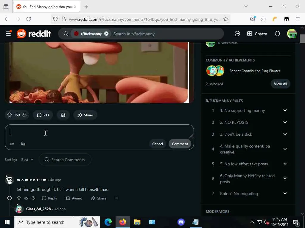305x228 pixels.
Task: Open File Explorer from taskbar
Action: pyautogui.click(x=137, y=222)
